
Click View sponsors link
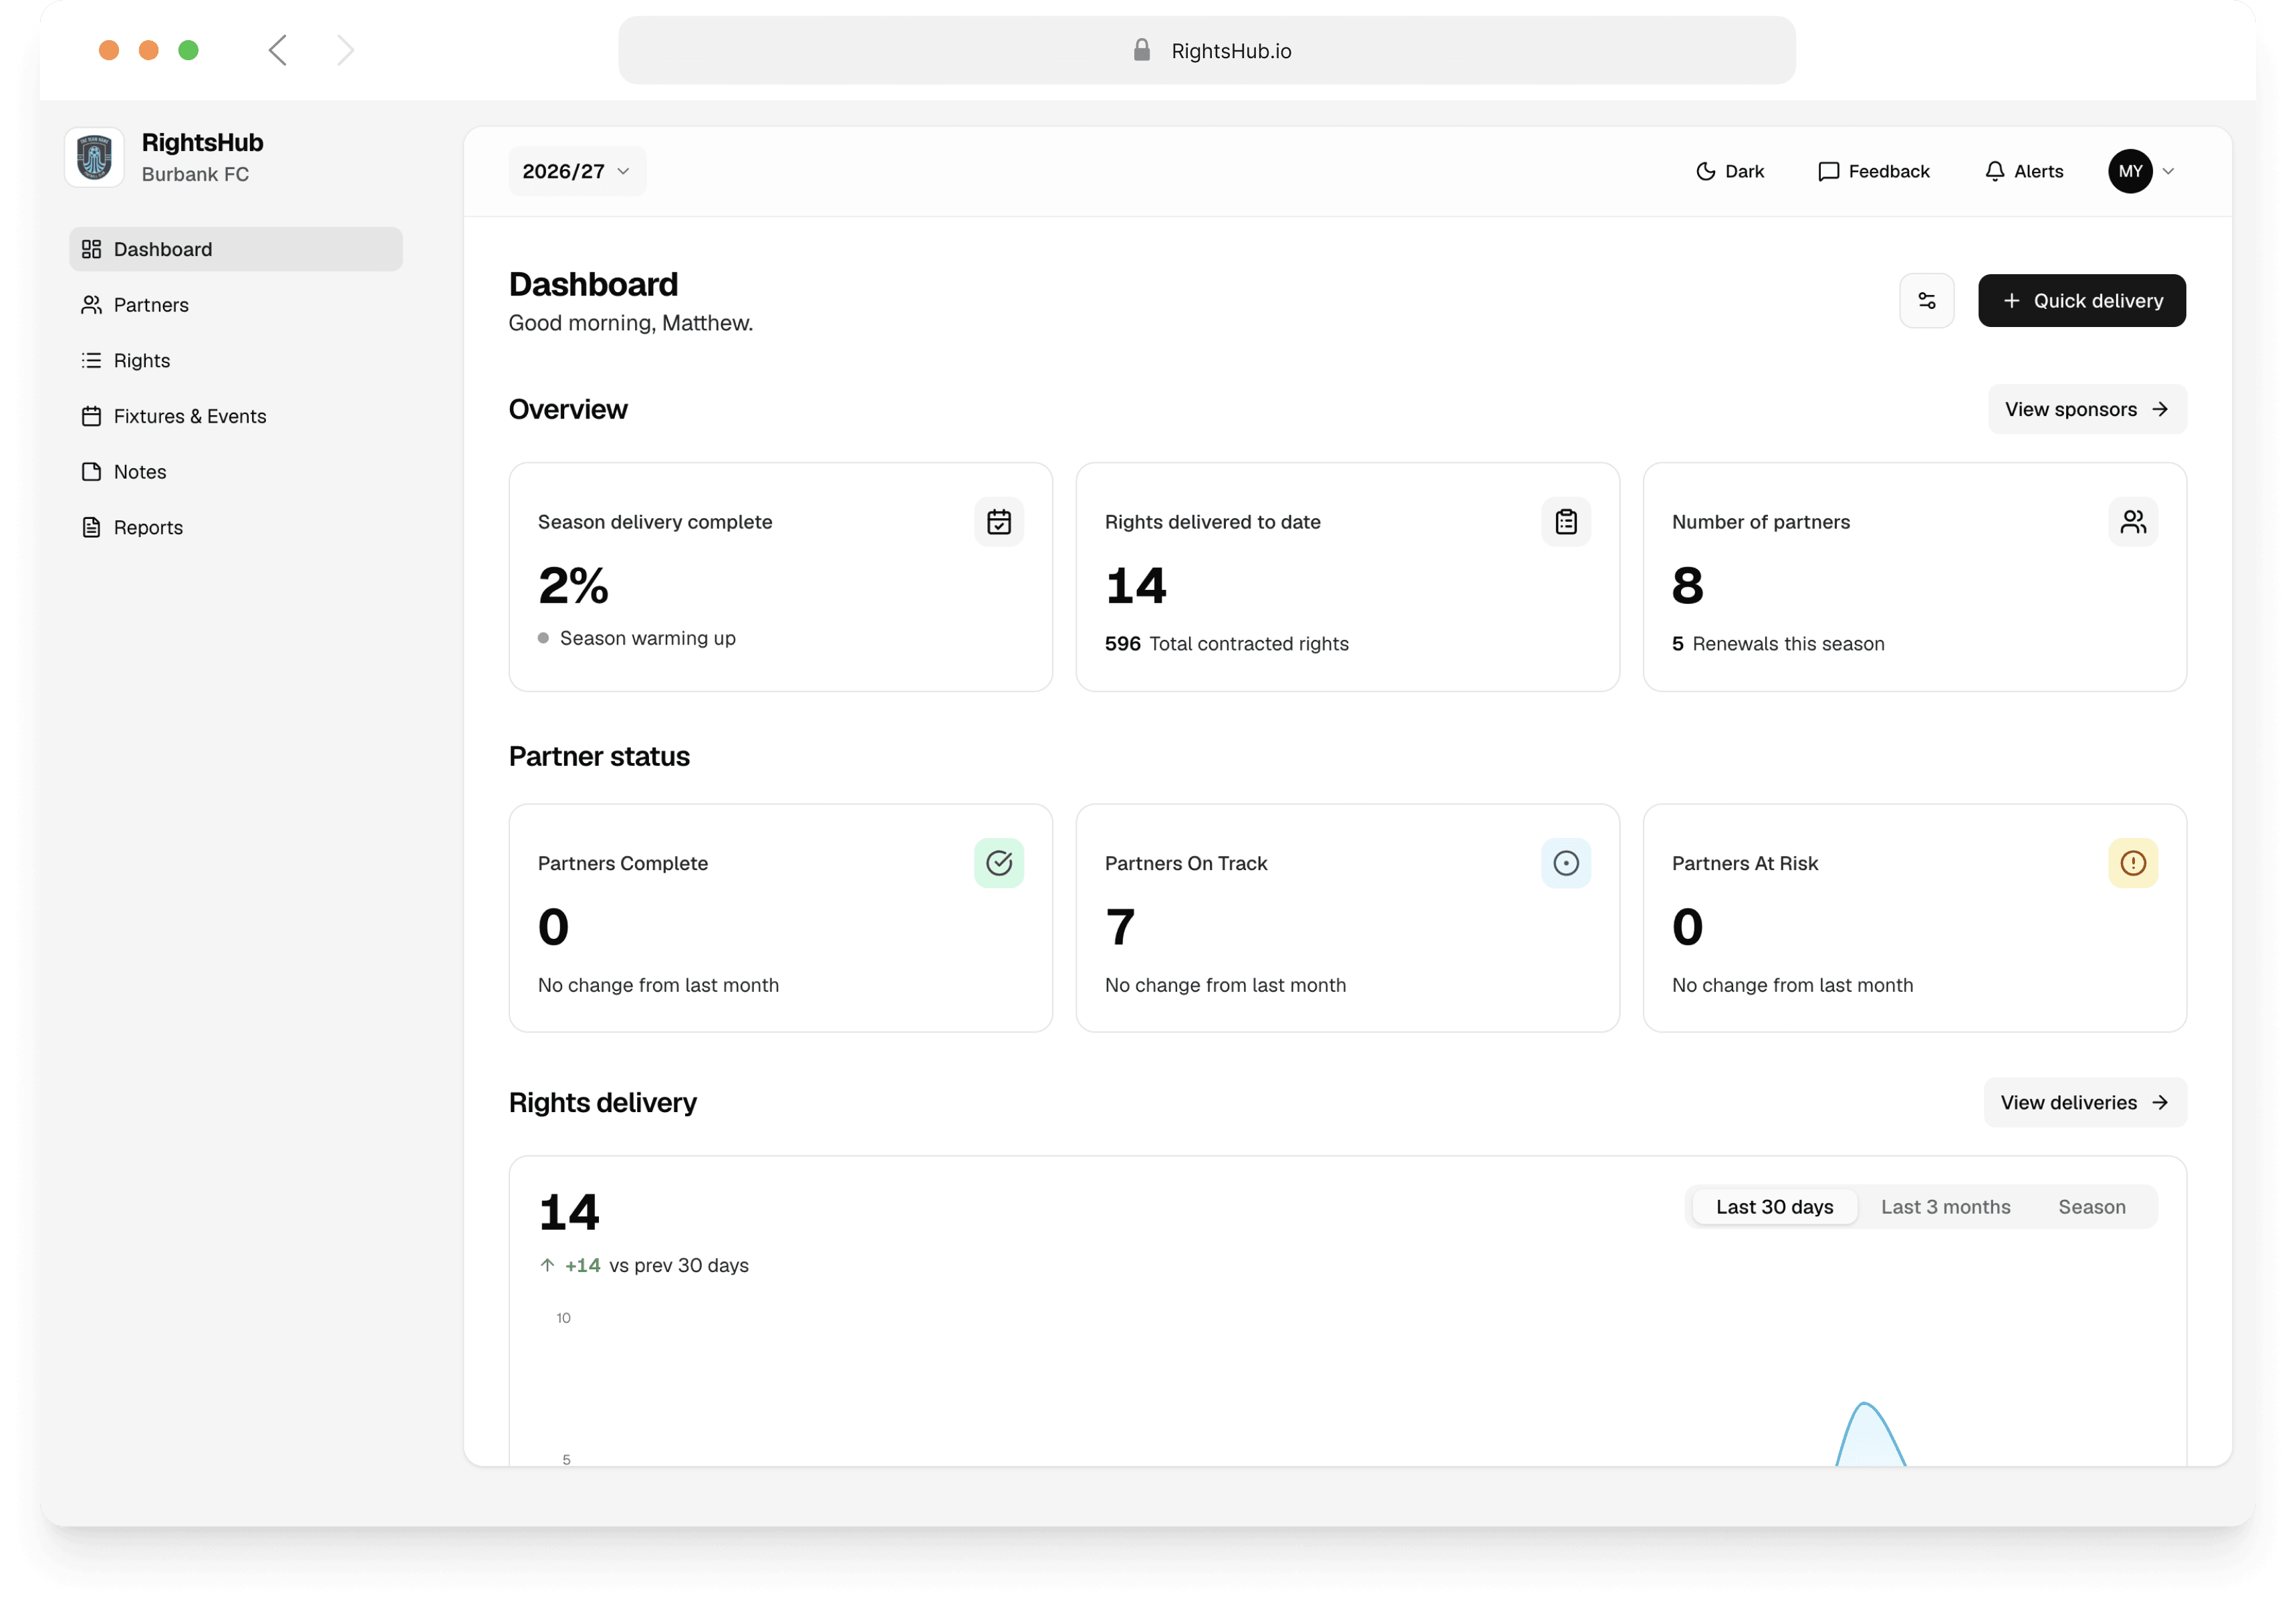pos(2086,409)
